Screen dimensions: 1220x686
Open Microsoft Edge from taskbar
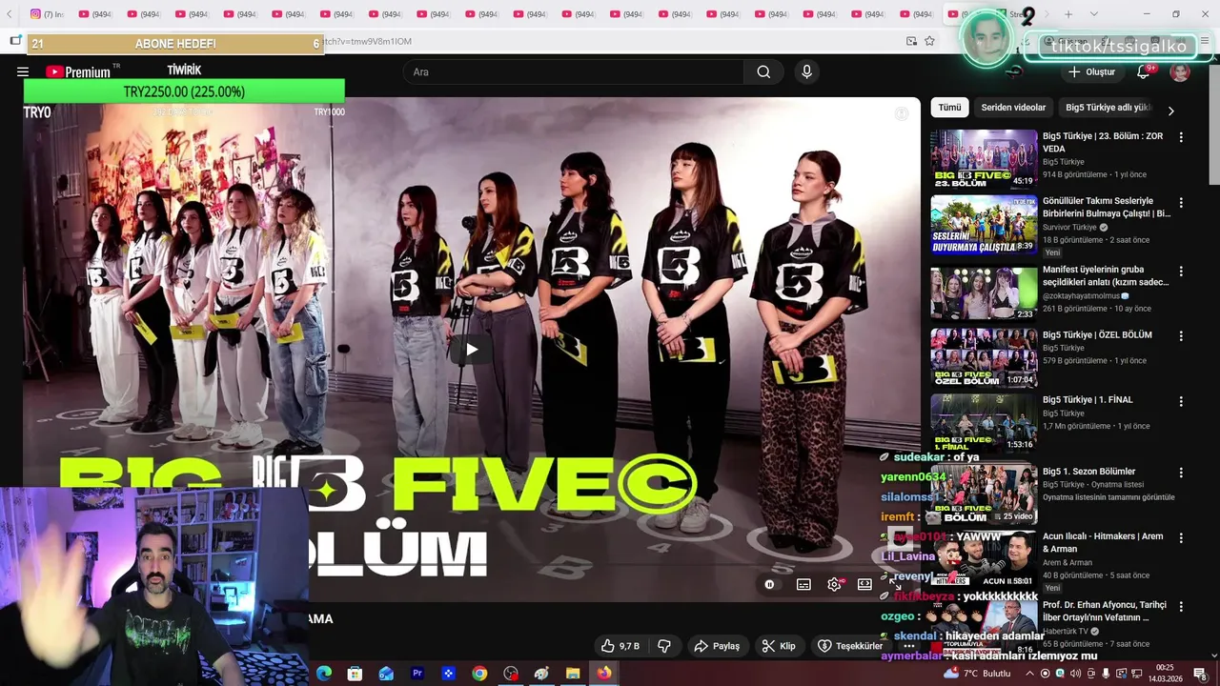coord(323,674)
